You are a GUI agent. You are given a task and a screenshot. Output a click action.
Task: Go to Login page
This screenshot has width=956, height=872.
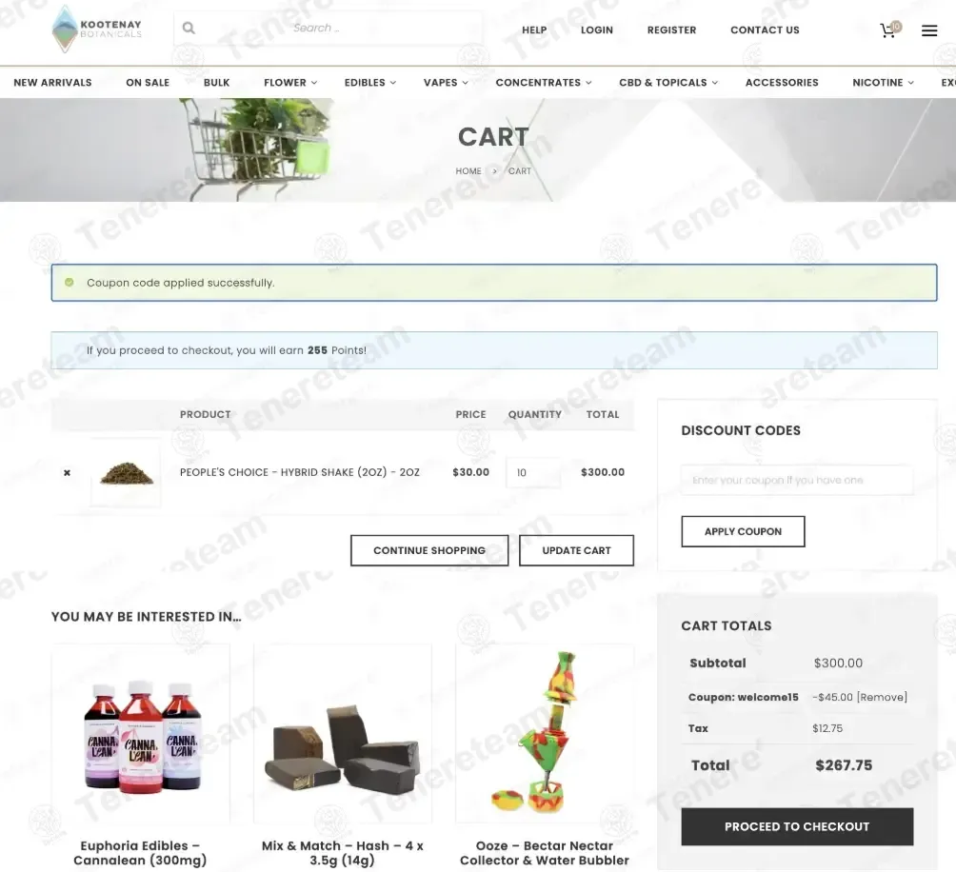pyautogui.click(x=596, y=30)
